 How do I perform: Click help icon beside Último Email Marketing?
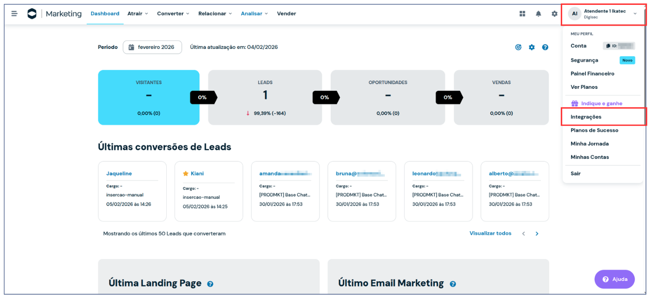pyautogui.click(x=453, y=284)
